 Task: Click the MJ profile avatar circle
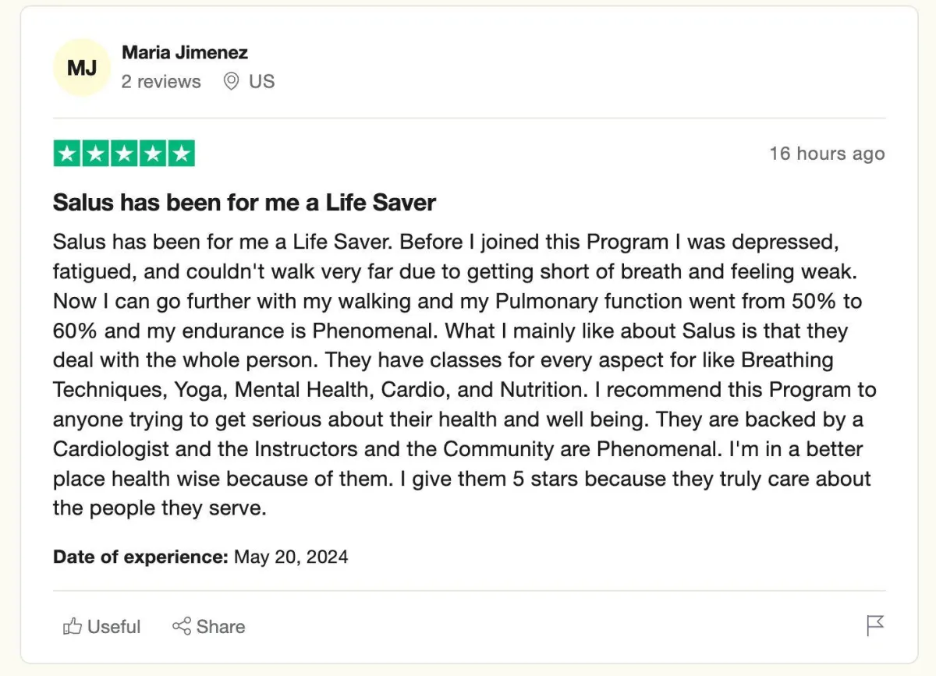click(x=81, y=68)
